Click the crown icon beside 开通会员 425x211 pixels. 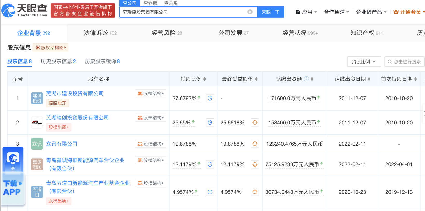[396, 12]
